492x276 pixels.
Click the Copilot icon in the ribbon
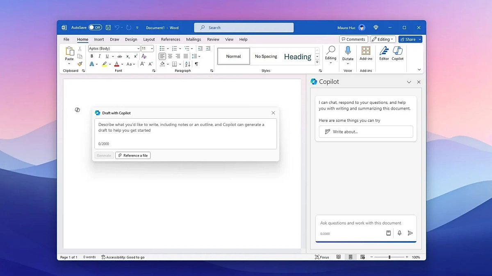pyautogui.click(x=397, y=51)
